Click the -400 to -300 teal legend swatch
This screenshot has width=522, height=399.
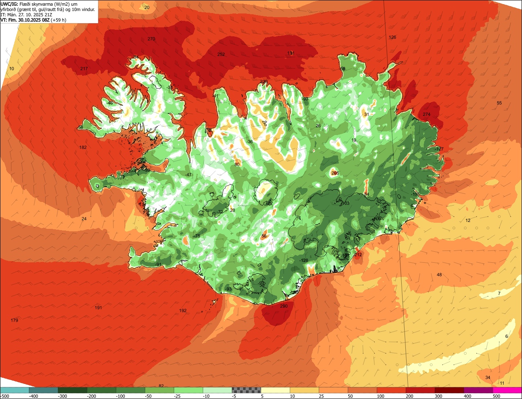[43, 390]
